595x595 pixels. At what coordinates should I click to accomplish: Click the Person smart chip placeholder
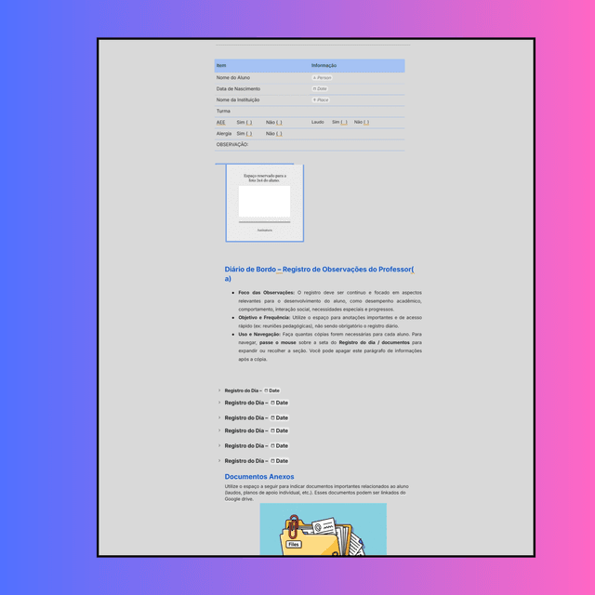tap(322, 78)
